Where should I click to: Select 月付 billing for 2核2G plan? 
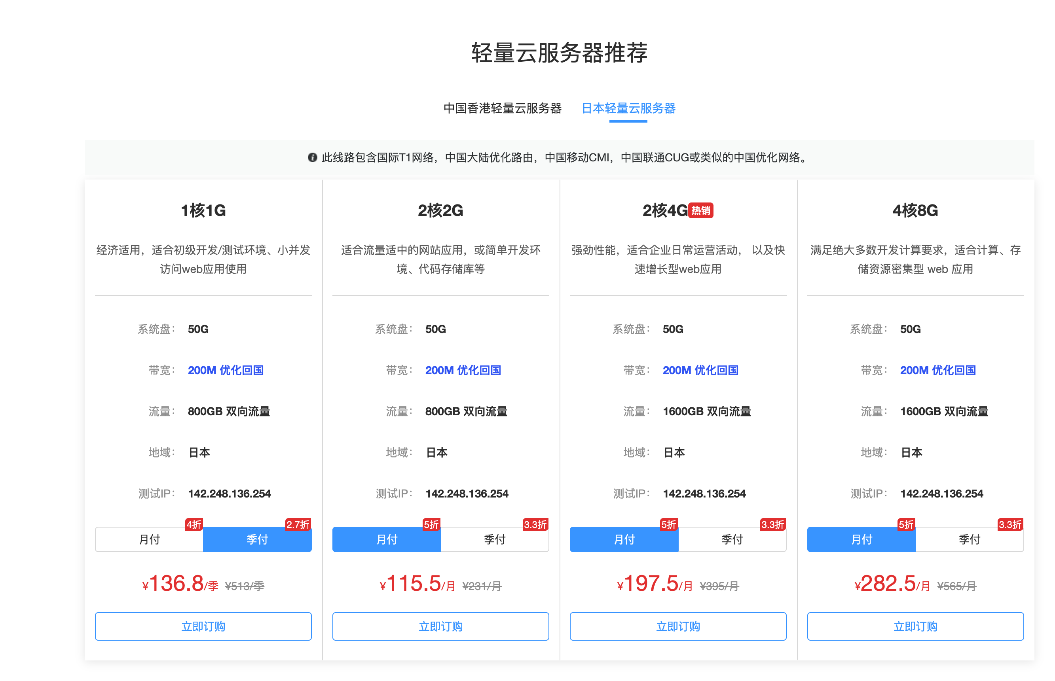(387, 539)
